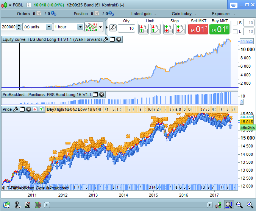Open position settings gear next to Position
This screenshot has width=256, height=211.
click(x=111, y=13)
